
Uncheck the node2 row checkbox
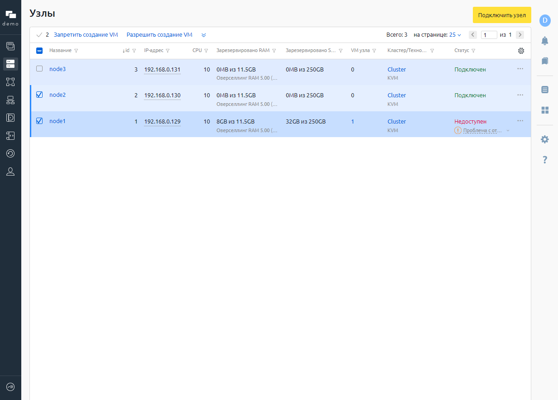39,95
